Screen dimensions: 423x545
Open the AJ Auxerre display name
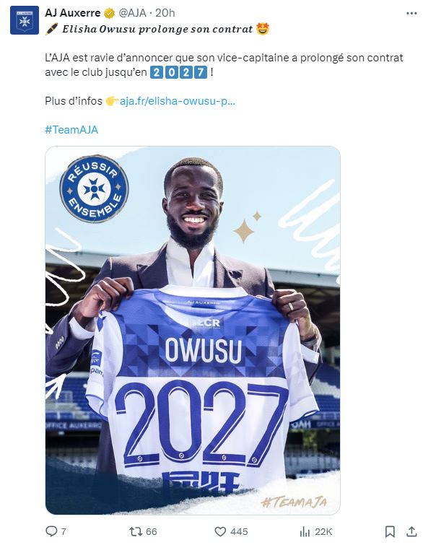[73, 13]
